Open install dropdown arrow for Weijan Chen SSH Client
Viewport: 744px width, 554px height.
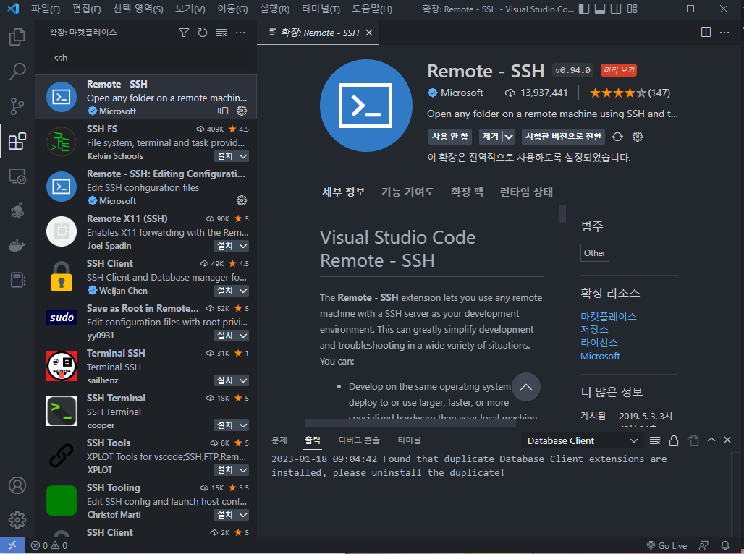coord(243,291)
